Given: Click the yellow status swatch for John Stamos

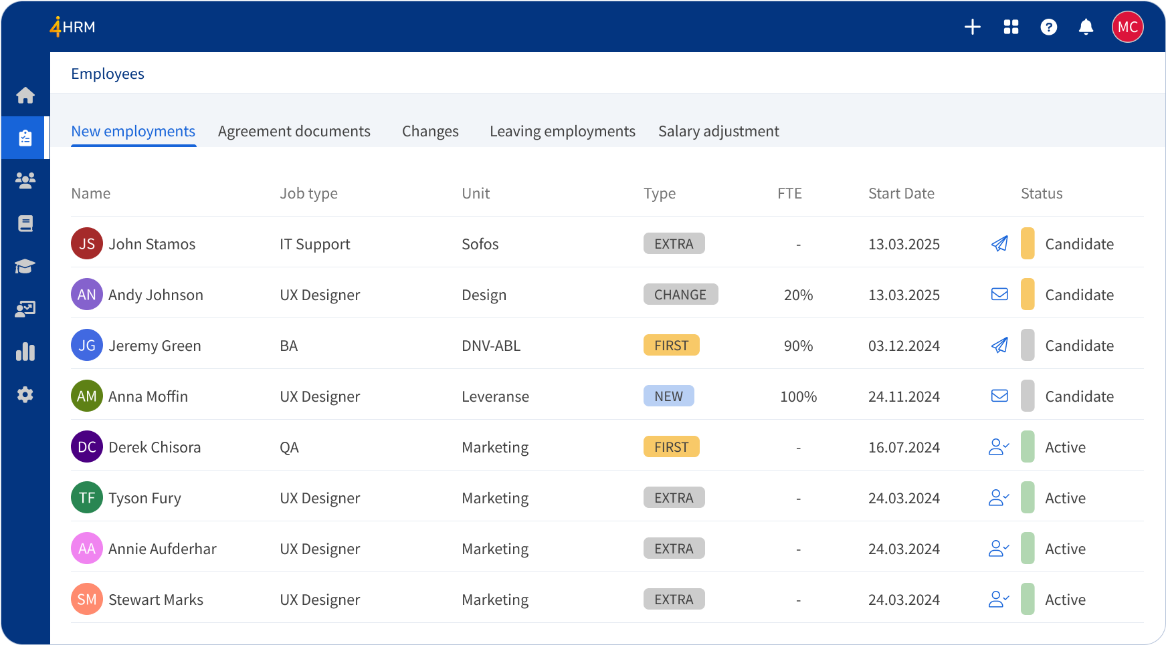Looking at the screenshot, I should point(1028,243).
